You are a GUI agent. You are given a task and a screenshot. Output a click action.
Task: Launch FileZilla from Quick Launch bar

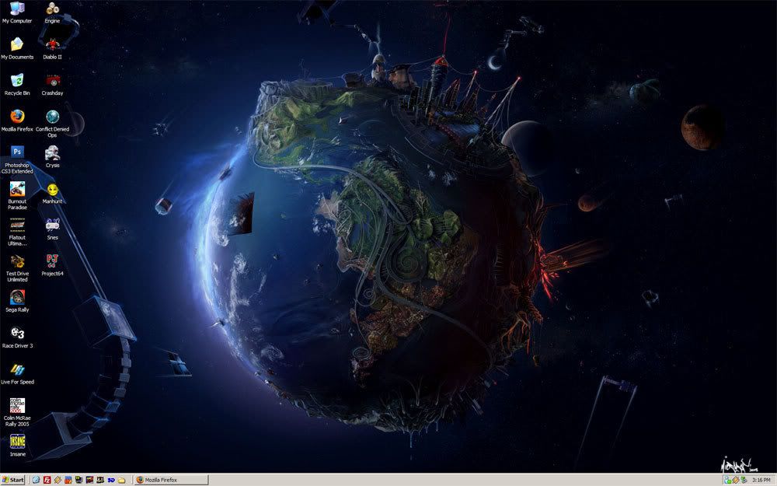(47, 480)
